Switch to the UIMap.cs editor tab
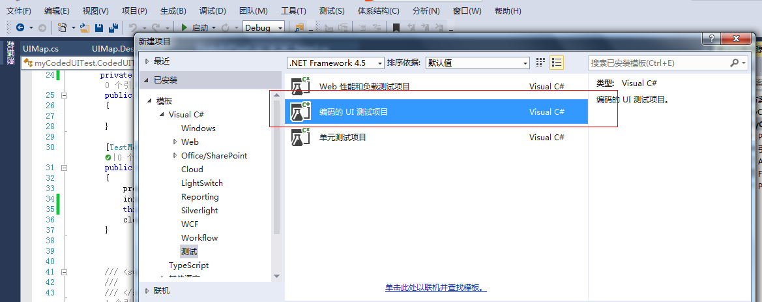The image size is (762, 302). point(41,49)
